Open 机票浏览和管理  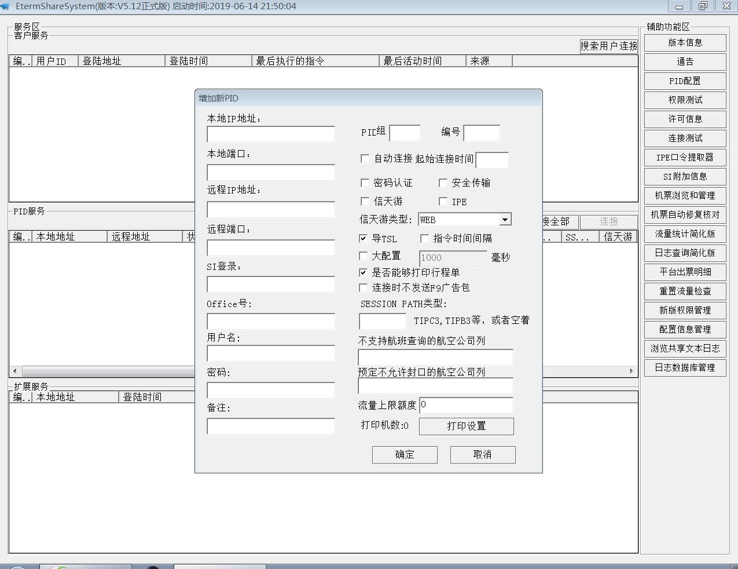[x=685, y=195]
